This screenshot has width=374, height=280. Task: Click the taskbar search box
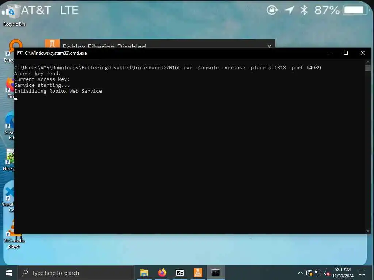[76, 273]
